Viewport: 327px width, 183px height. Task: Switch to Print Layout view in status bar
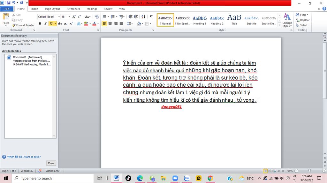pyautogui.click(x=265, y=171)
